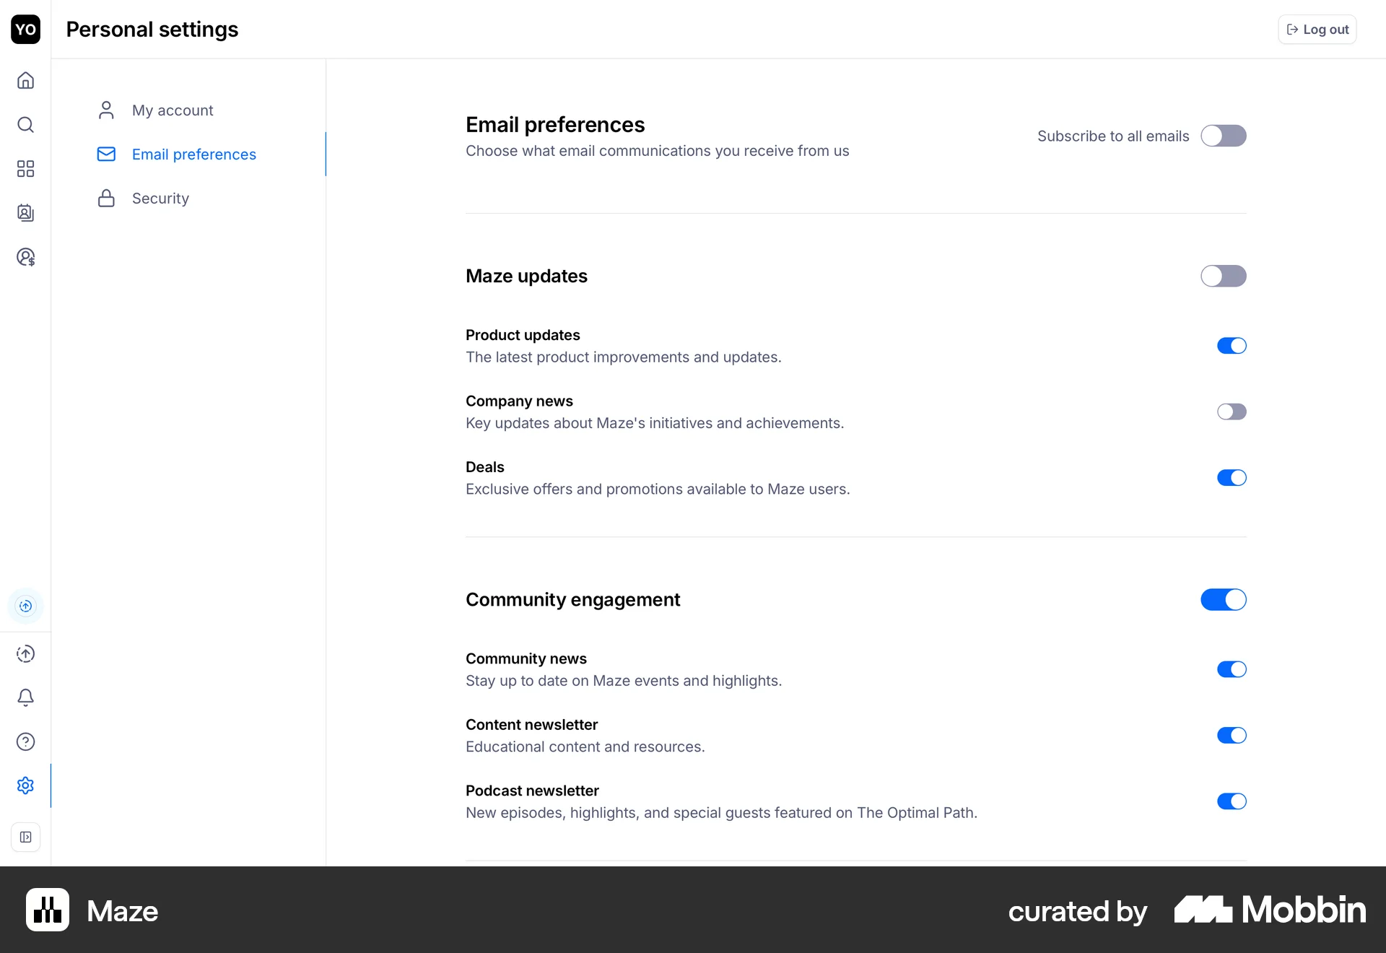The height and width of the screenshot is (953, 1386).
Task: Go to My account settings
Action: tap(173, 110)
